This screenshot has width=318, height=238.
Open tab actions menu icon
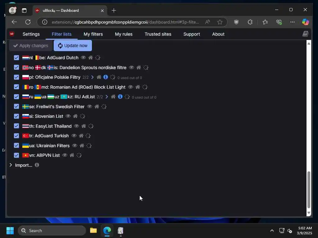(x=24, y=11)
